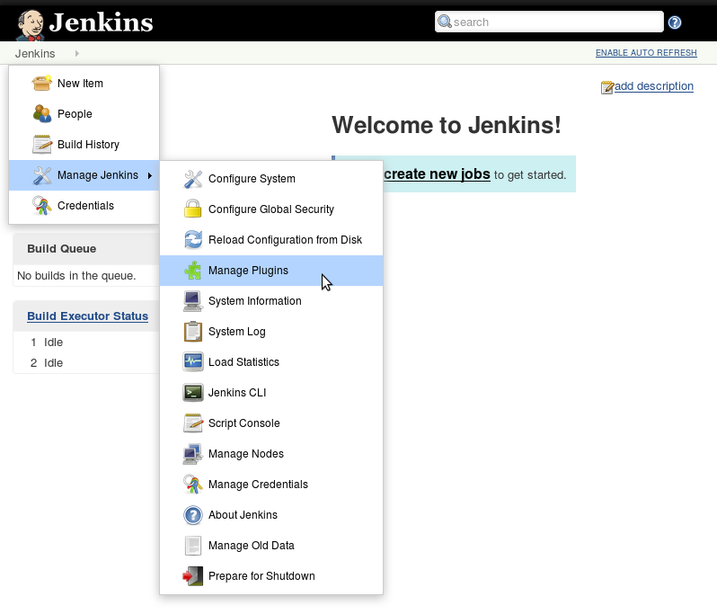Click the Jenkins CLI terminal icon
The width and height of the screenshot is (717, 614).
point(192,393)
